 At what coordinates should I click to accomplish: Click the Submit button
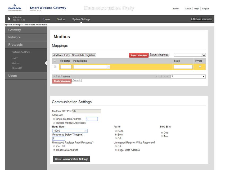(76, 80)
